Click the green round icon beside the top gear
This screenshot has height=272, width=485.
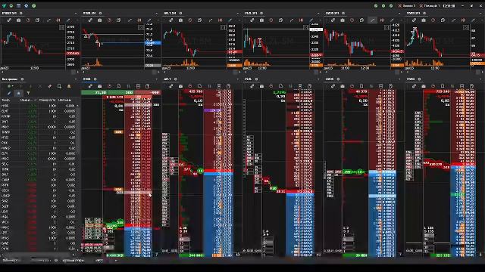click(x=33, y=5)
